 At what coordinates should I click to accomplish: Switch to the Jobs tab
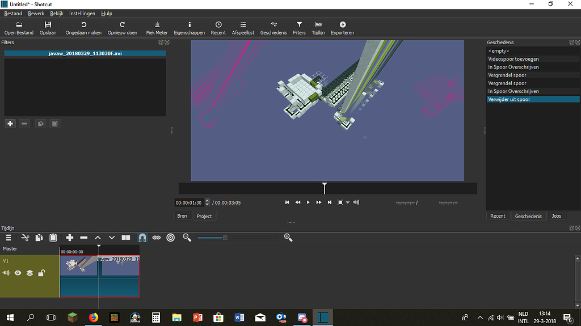[x=556, y=216]
